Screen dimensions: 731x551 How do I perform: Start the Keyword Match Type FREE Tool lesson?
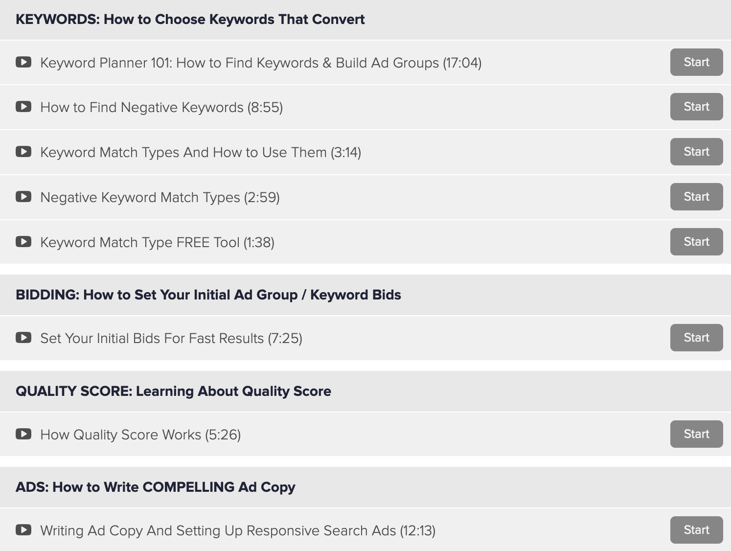pos(696,242)
